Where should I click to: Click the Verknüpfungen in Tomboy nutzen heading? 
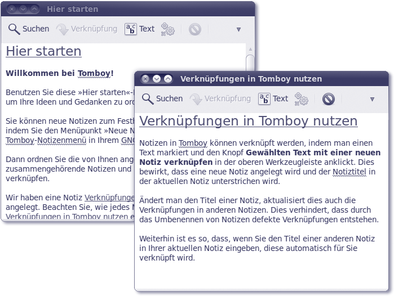[248, 121]
